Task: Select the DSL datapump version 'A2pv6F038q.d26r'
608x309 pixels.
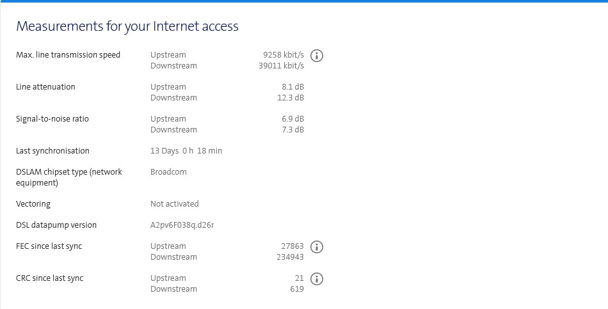Action: [x=182, y=225]
